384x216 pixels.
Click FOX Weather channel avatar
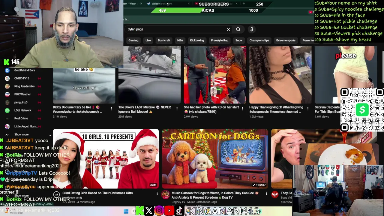click(7, 94)
